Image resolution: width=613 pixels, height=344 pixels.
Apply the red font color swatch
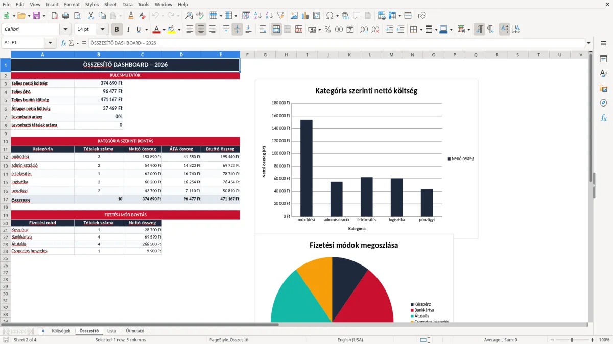[156, 29]
